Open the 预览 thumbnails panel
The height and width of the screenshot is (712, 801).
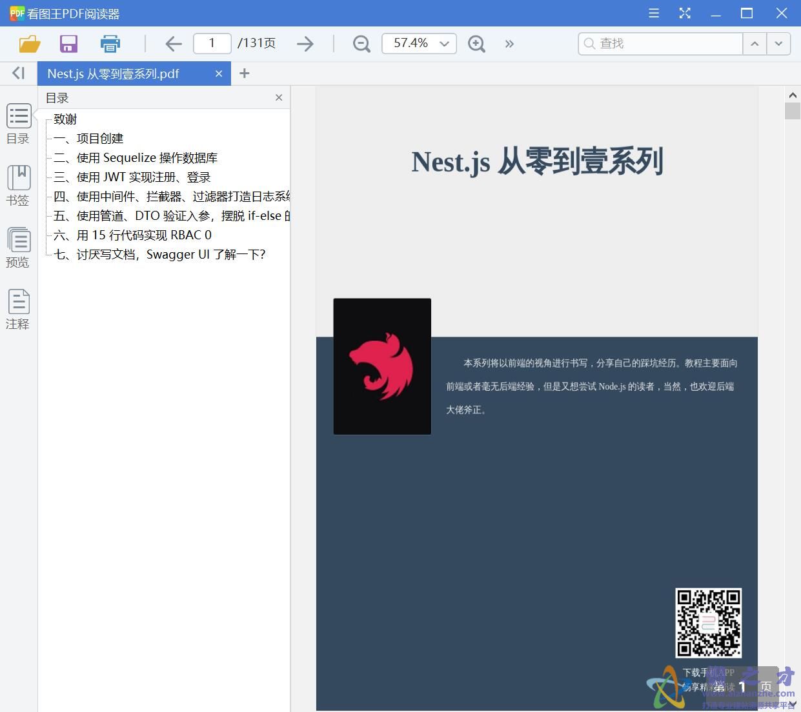point(19,248)
